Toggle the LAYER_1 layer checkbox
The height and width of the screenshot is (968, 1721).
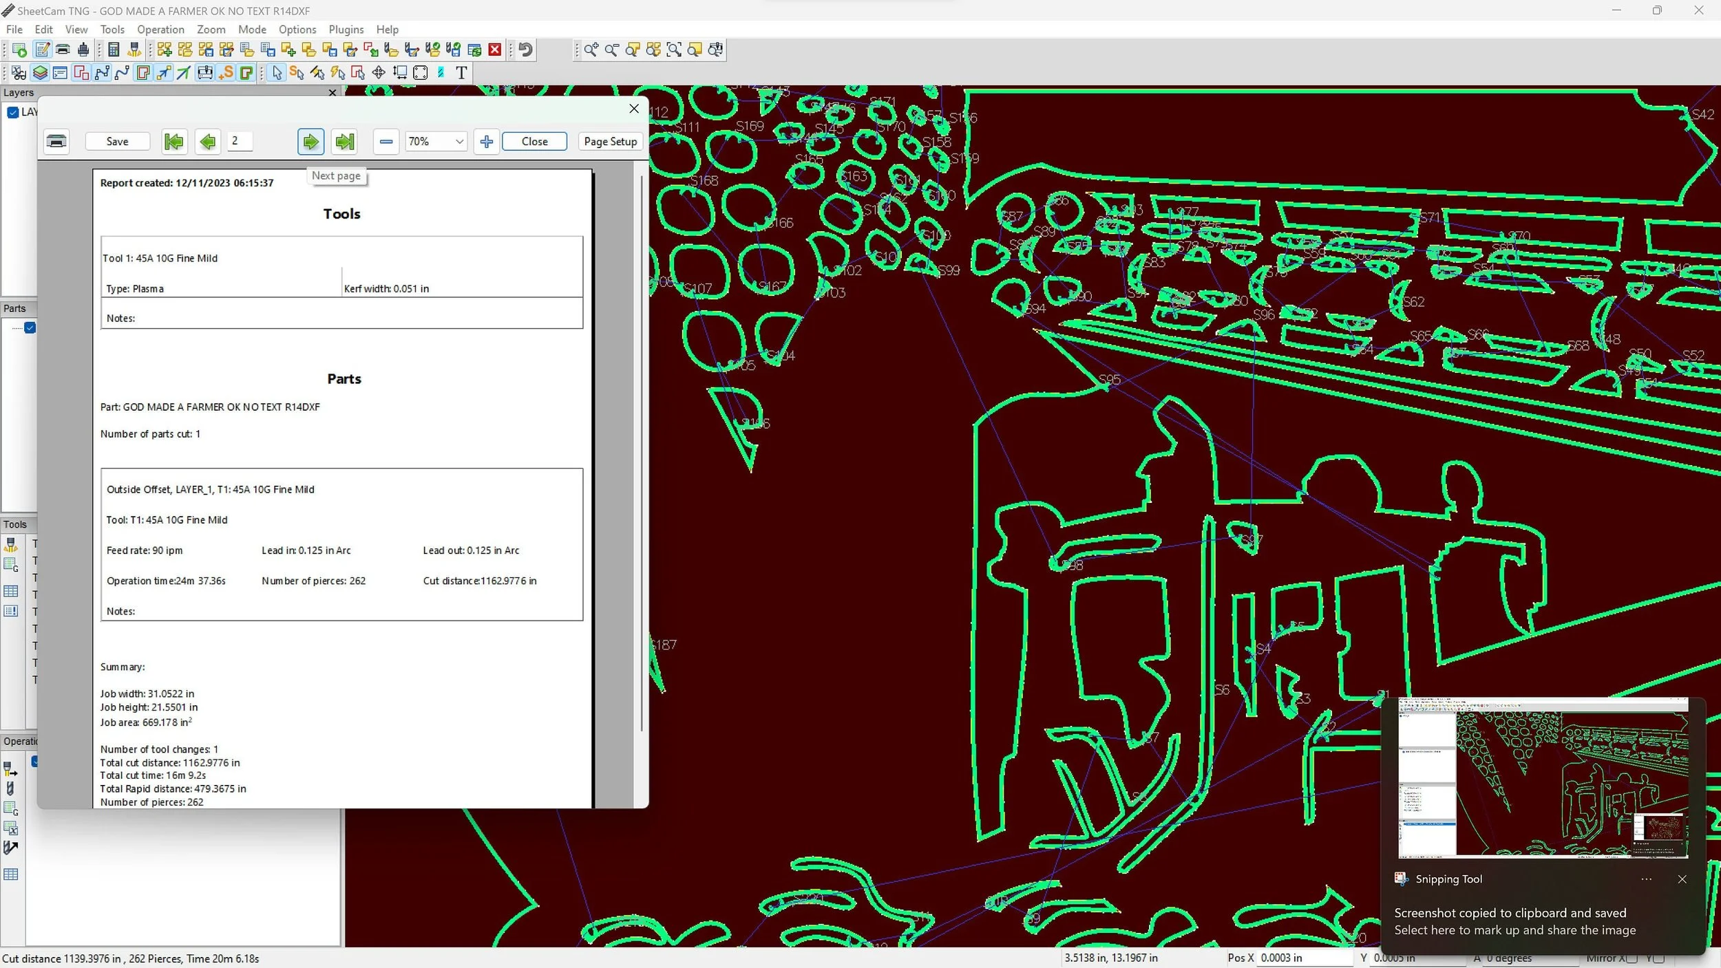click(x=13, y=112)
